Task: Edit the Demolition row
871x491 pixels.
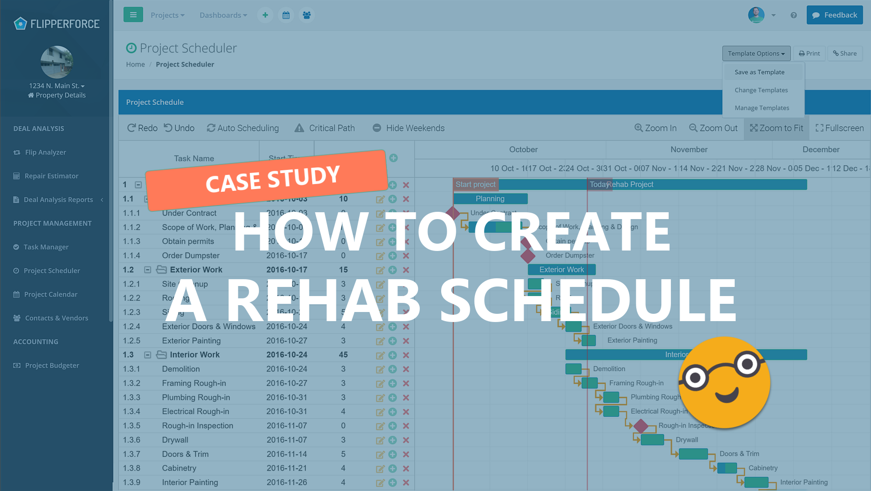Action: point(380,369)
